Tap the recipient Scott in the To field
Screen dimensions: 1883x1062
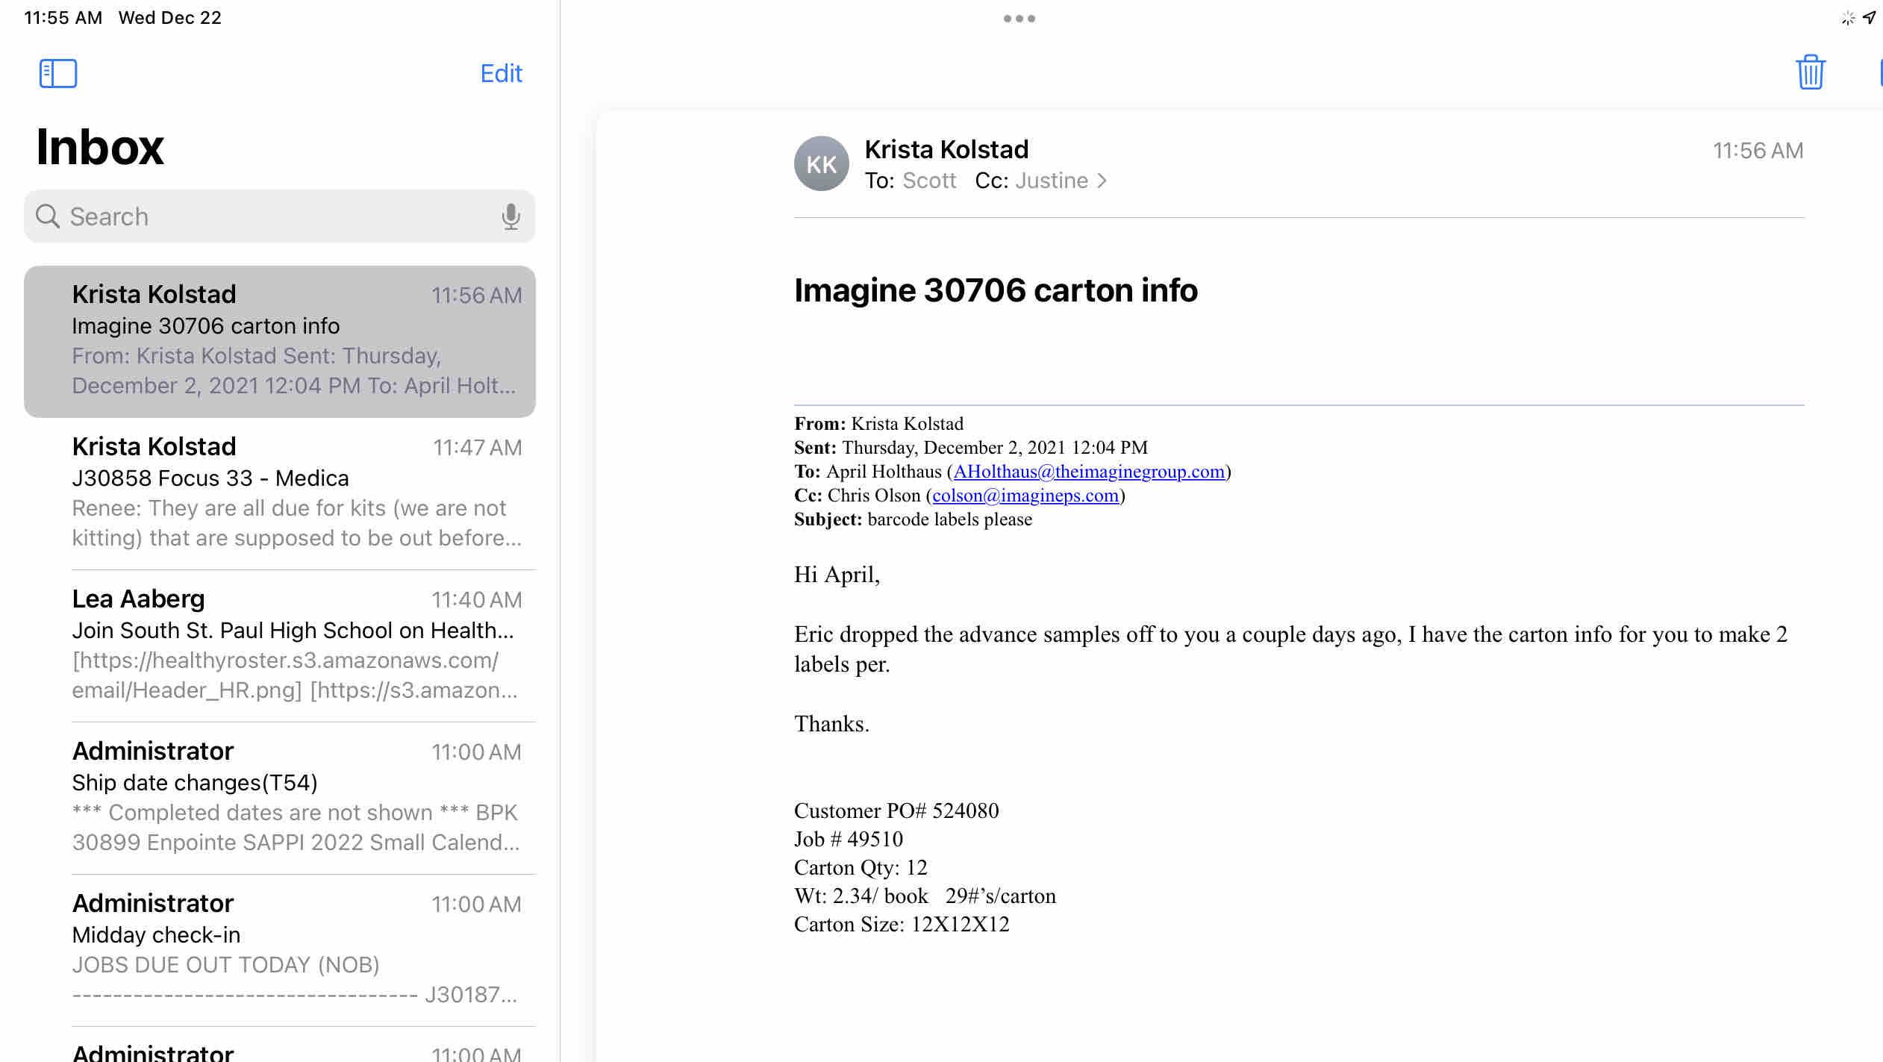point(928,181)
